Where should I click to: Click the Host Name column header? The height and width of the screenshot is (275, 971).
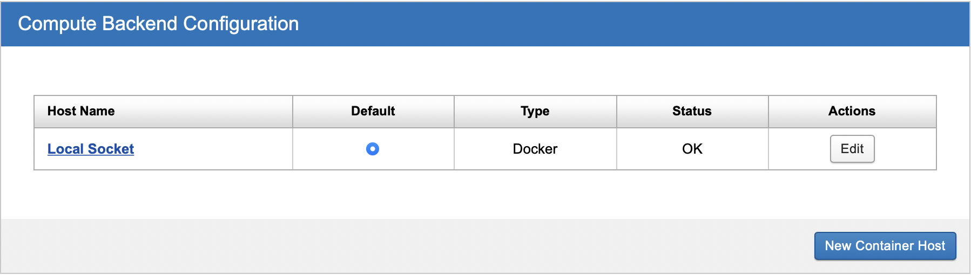click(81, 111)
